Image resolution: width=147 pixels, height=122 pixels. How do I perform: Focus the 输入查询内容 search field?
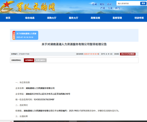point(128,3)
